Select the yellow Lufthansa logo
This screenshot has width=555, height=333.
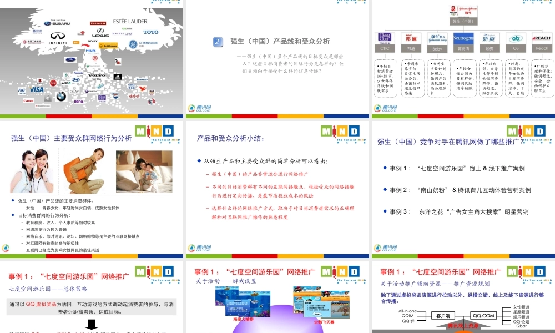[x=108, y=46]
